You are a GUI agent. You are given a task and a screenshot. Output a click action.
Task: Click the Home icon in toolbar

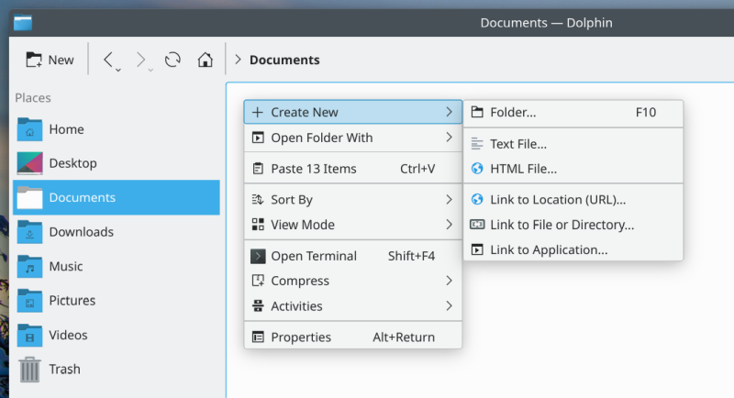pos(206,60)
